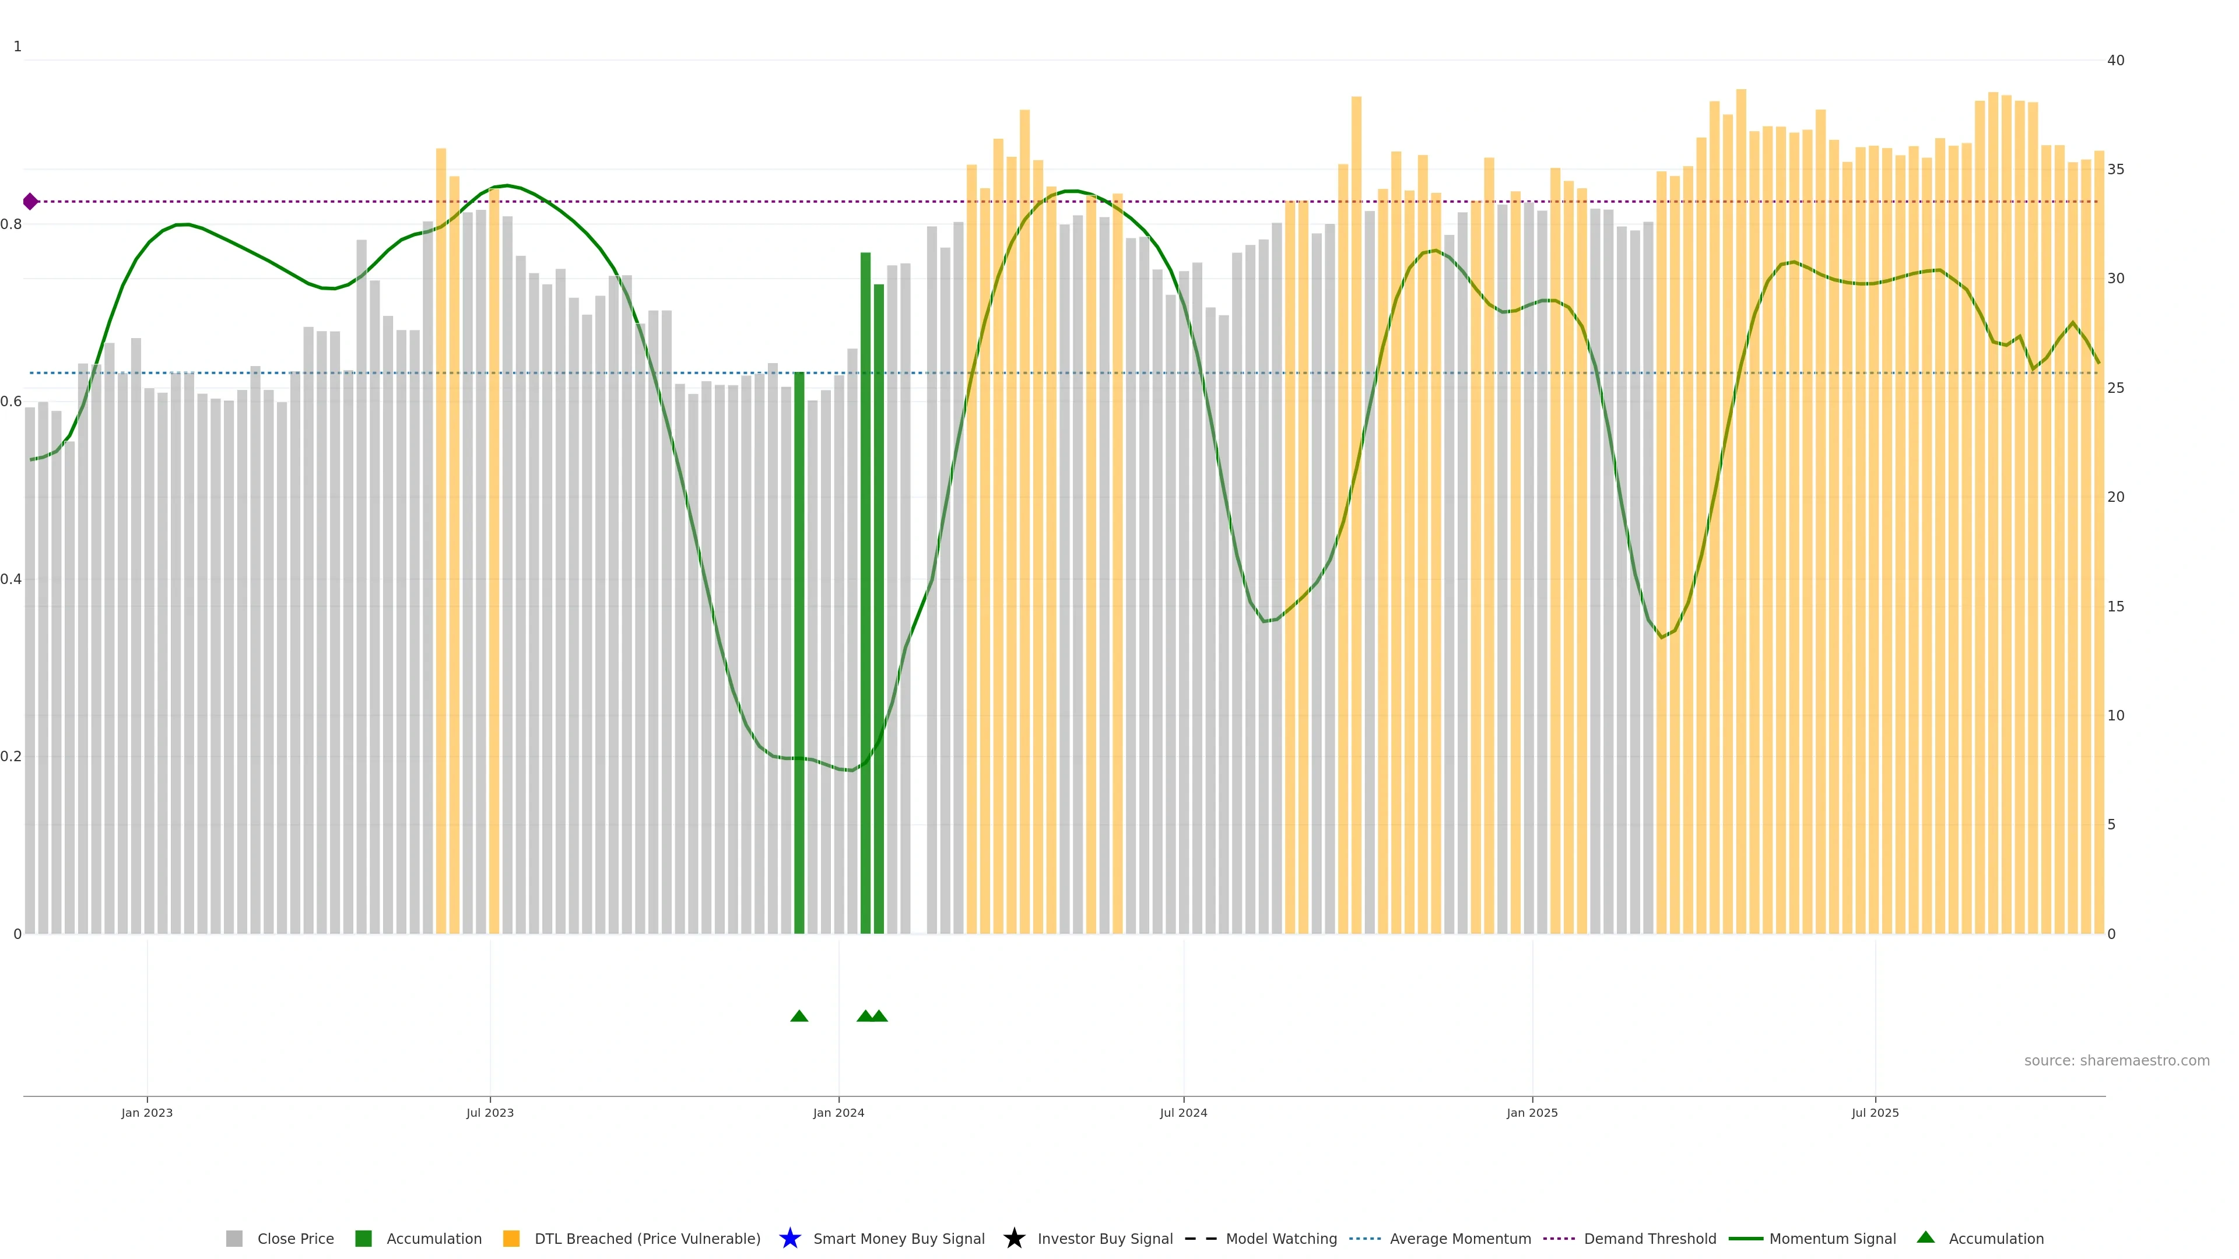Click the orange DTL Breached swatch
This screenshot has height=1259, width=2239.
tap(511, 1239)
